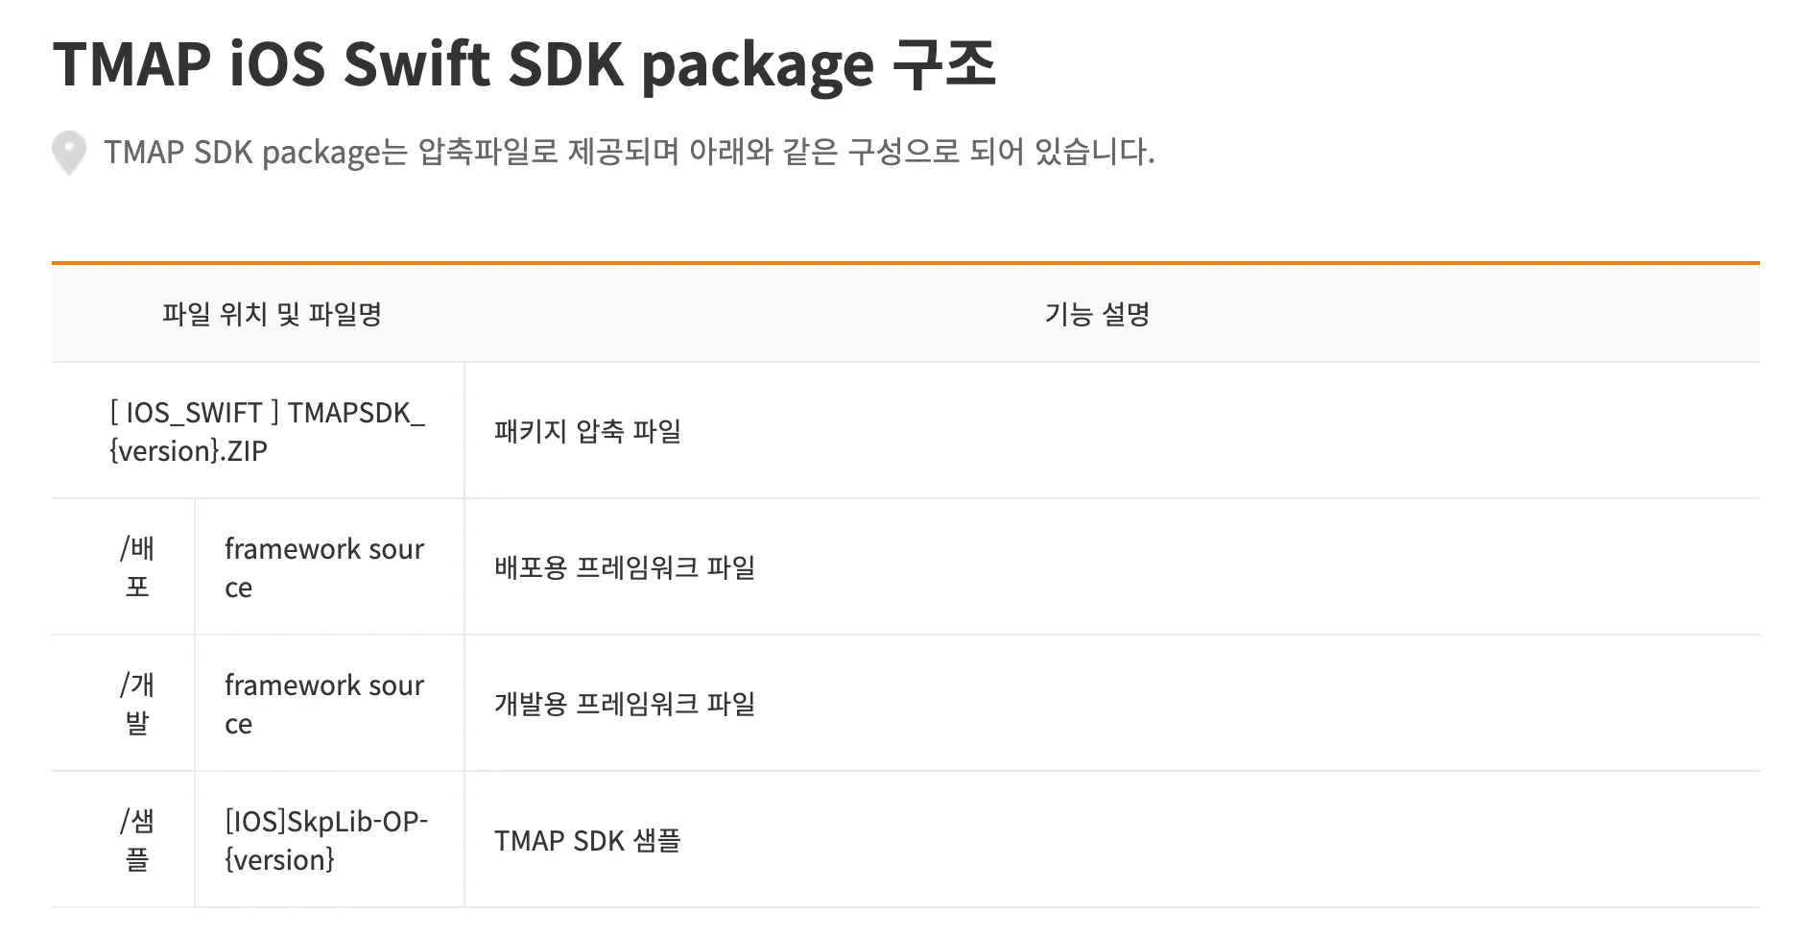
Task: Click the "TMAP SDK 샘플" description
Action: [x=587, y=840]
